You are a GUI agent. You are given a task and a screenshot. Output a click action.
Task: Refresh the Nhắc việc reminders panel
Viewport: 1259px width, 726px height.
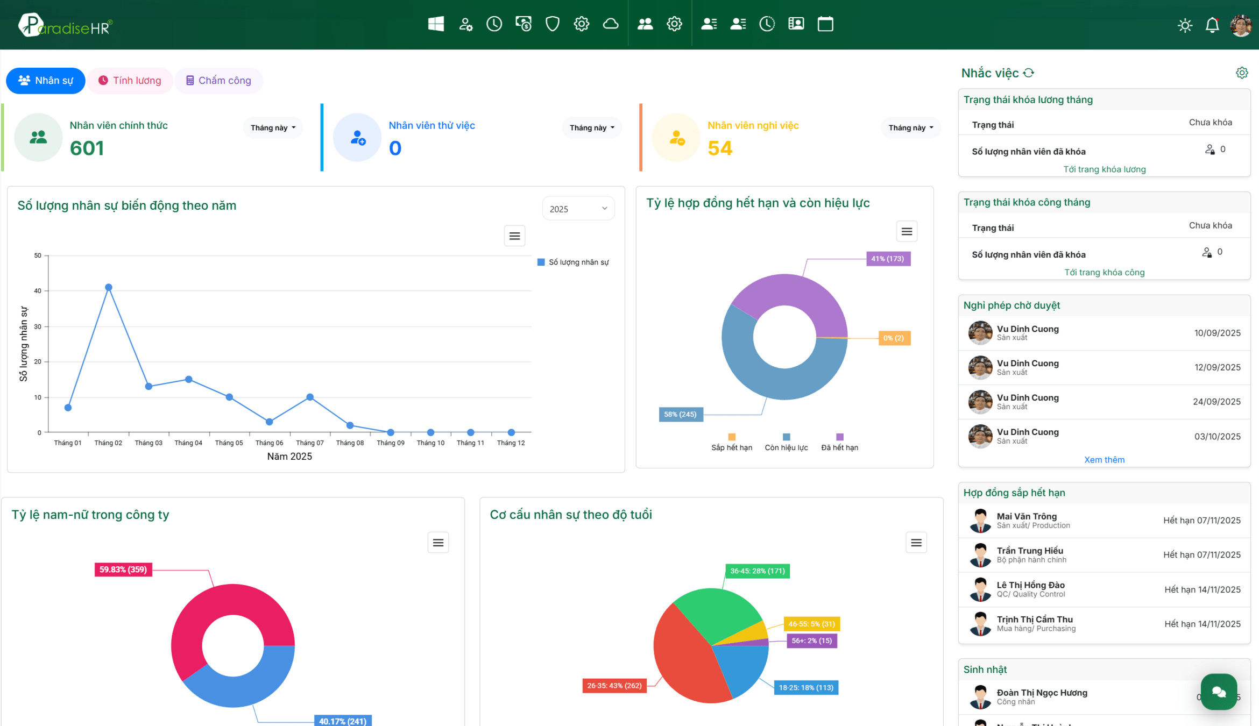[x=1029, y=73]
